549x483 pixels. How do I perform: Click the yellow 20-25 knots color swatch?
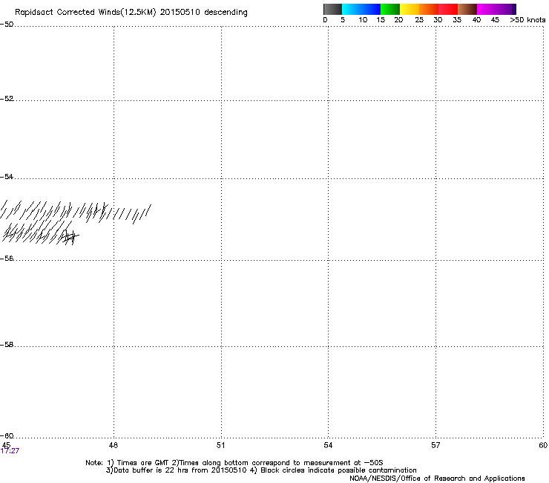coord(410,9)
